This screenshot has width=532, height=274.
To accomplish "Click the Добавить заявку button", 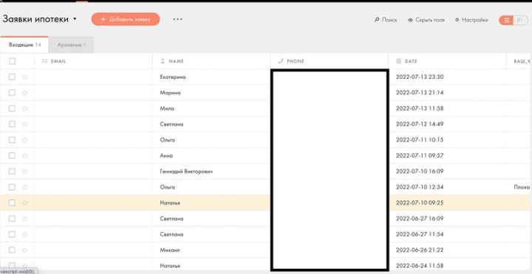I will 126,19.
